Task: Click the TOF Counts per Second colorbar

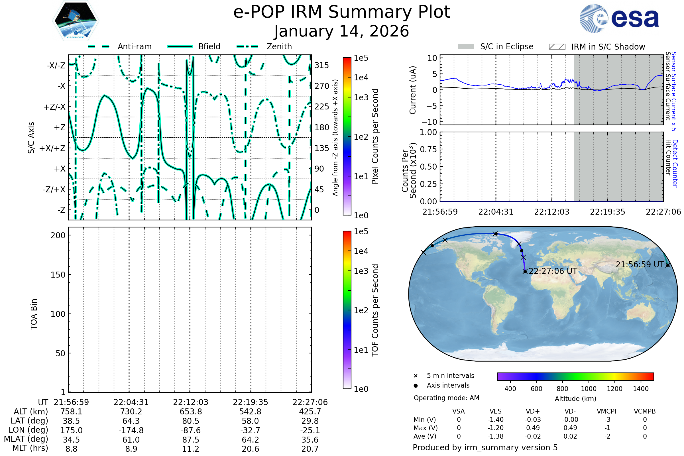Action: pyautogui.click(x=347, y=310)
